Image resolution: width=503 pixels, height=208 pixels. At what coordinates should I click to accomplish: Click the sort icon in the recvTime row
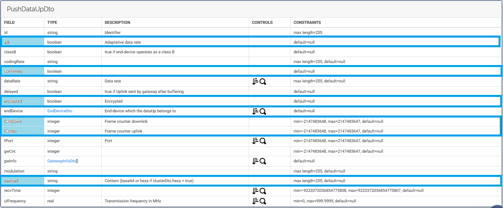pos(255,191)
